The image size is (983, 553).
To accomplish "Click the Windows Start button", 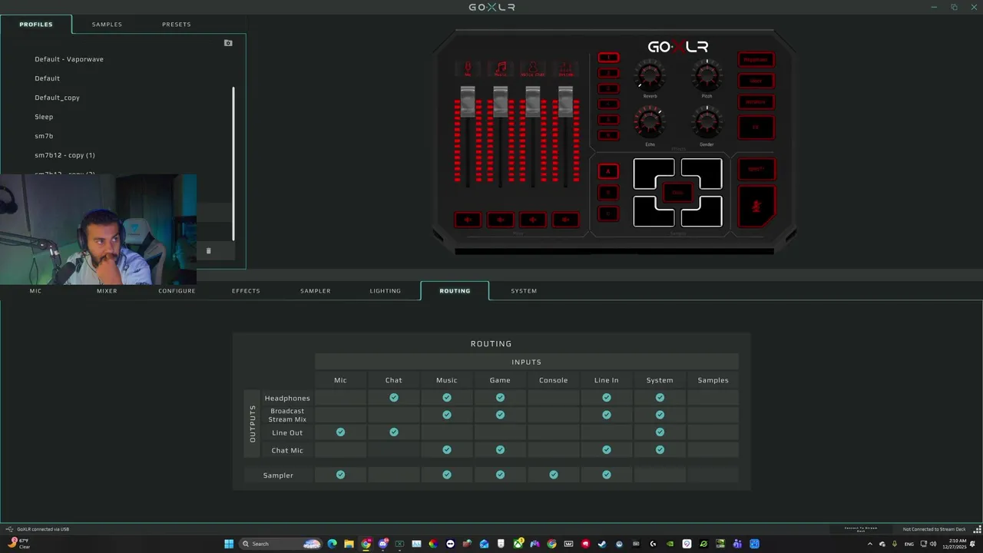I will click(229, 544).
